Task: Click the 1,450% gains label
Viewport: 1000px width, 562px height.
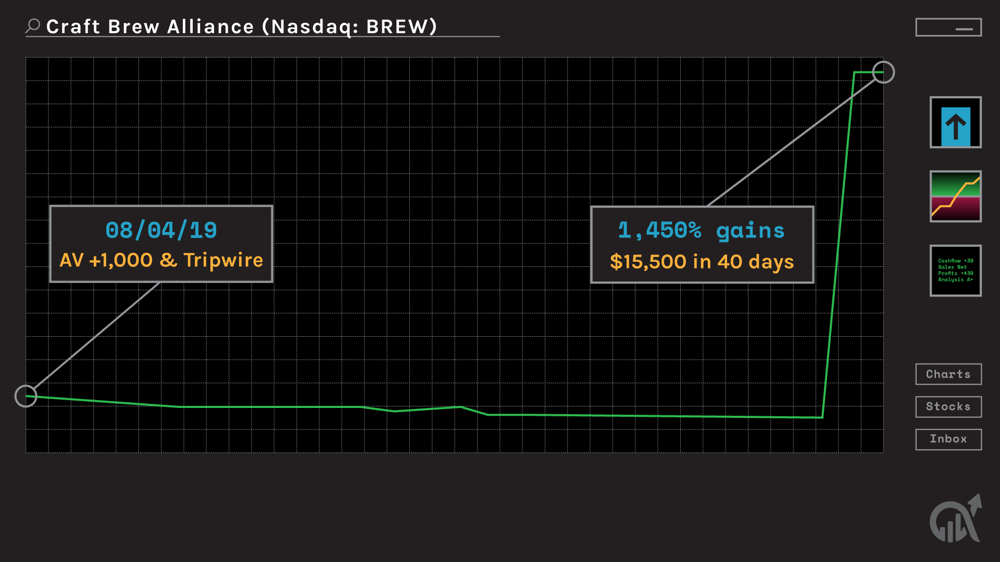Action: coord(701,230)
